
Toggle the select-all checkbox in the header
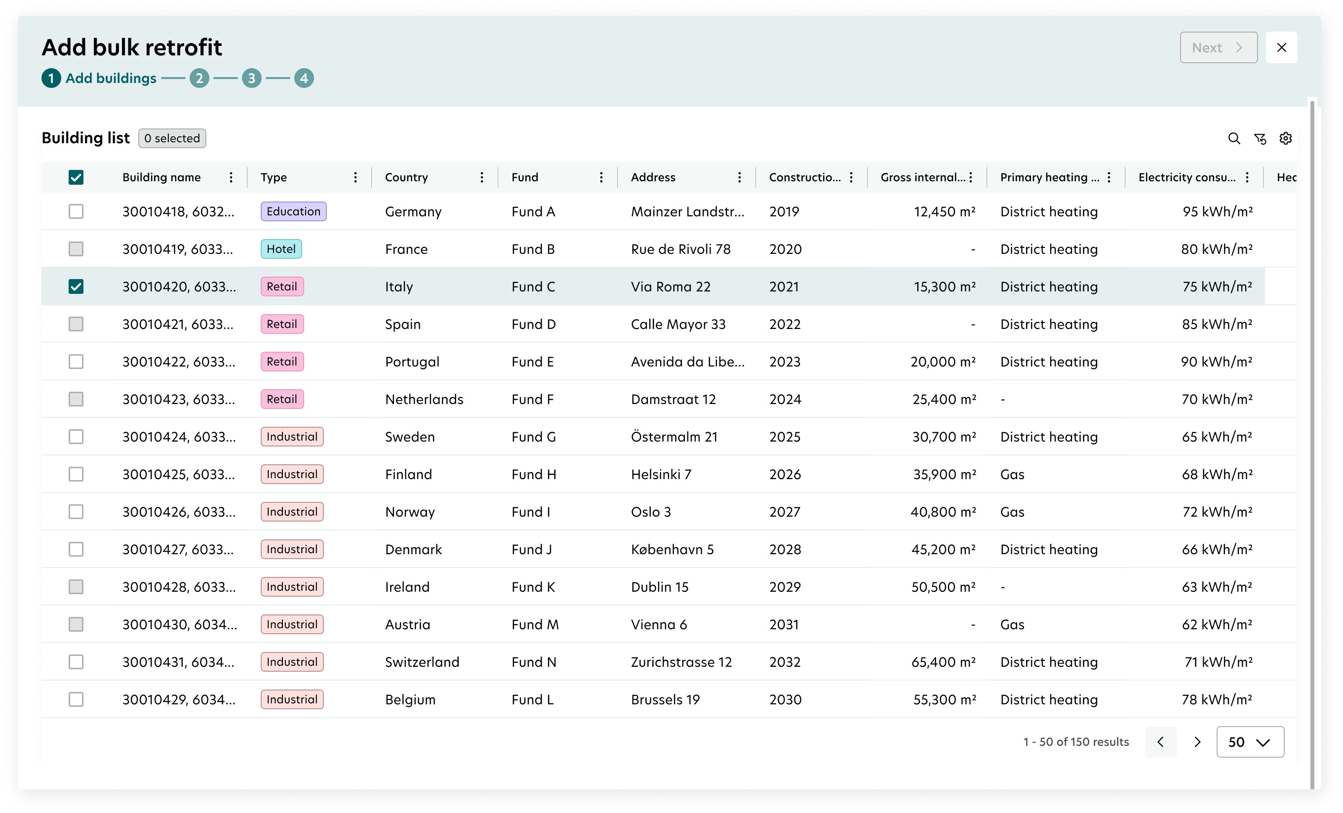[x=77, y=177]
